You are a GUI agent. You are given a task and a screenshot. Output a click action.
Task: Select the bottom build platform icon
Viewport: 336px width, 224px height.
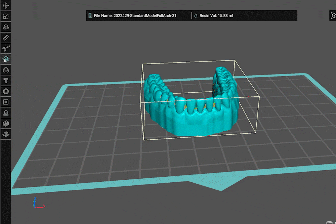coord(6,134)
